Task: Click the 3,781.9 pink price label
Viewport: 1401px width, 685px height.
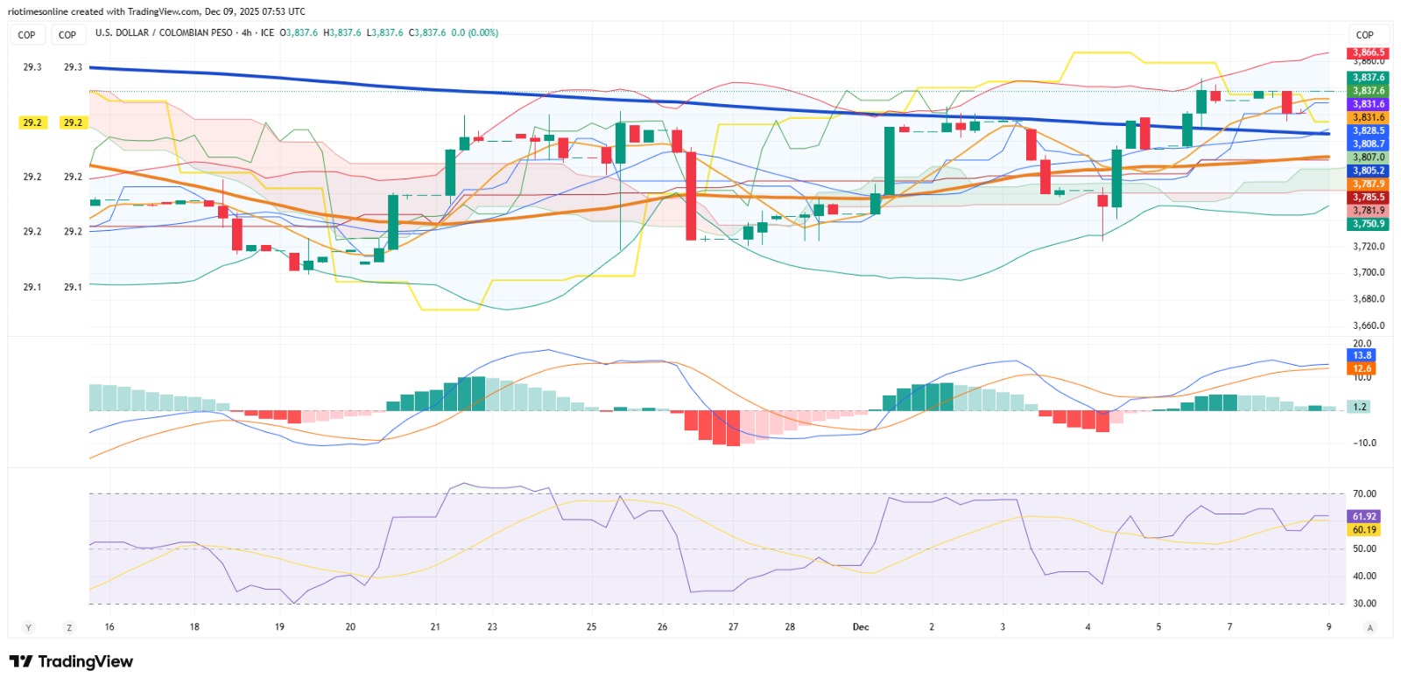Action: [x=1369, y=210]
